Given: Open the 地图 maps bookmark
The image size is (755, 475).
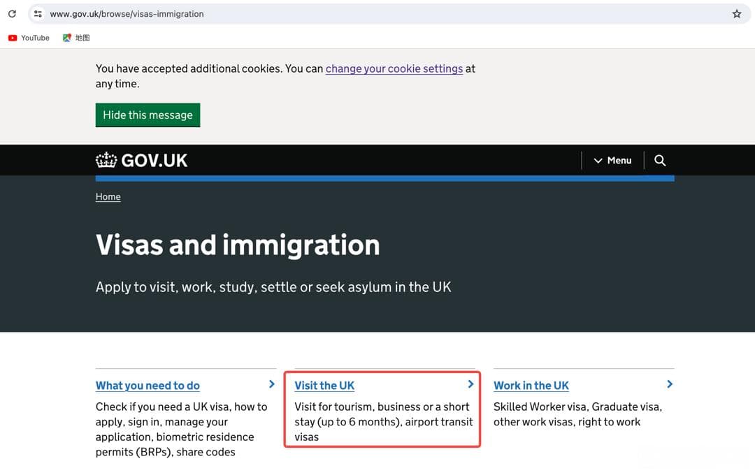Looking at the screenshot, I should click(x=76, y=38).
